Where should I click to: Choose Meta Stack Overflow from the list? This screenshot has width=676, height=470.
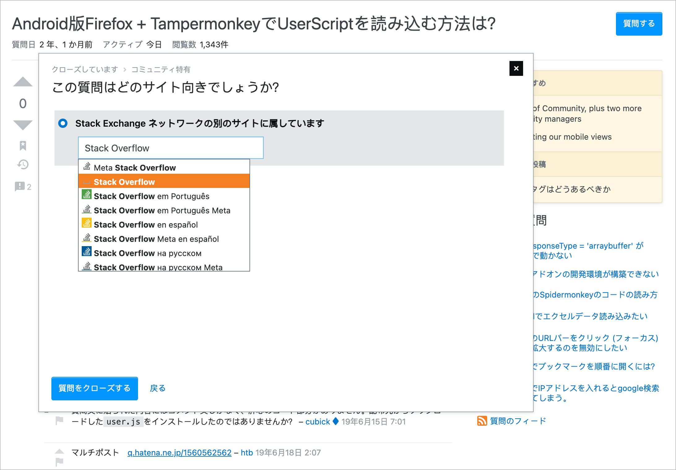[164, 168]
